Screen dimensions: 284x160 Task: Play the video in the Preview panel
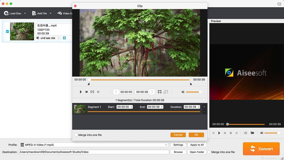[x=219, y=133]
